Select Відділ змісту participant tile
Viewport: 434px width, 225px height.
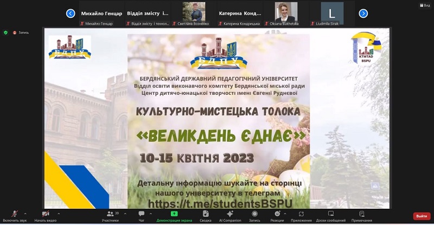(x=148, y=14)
